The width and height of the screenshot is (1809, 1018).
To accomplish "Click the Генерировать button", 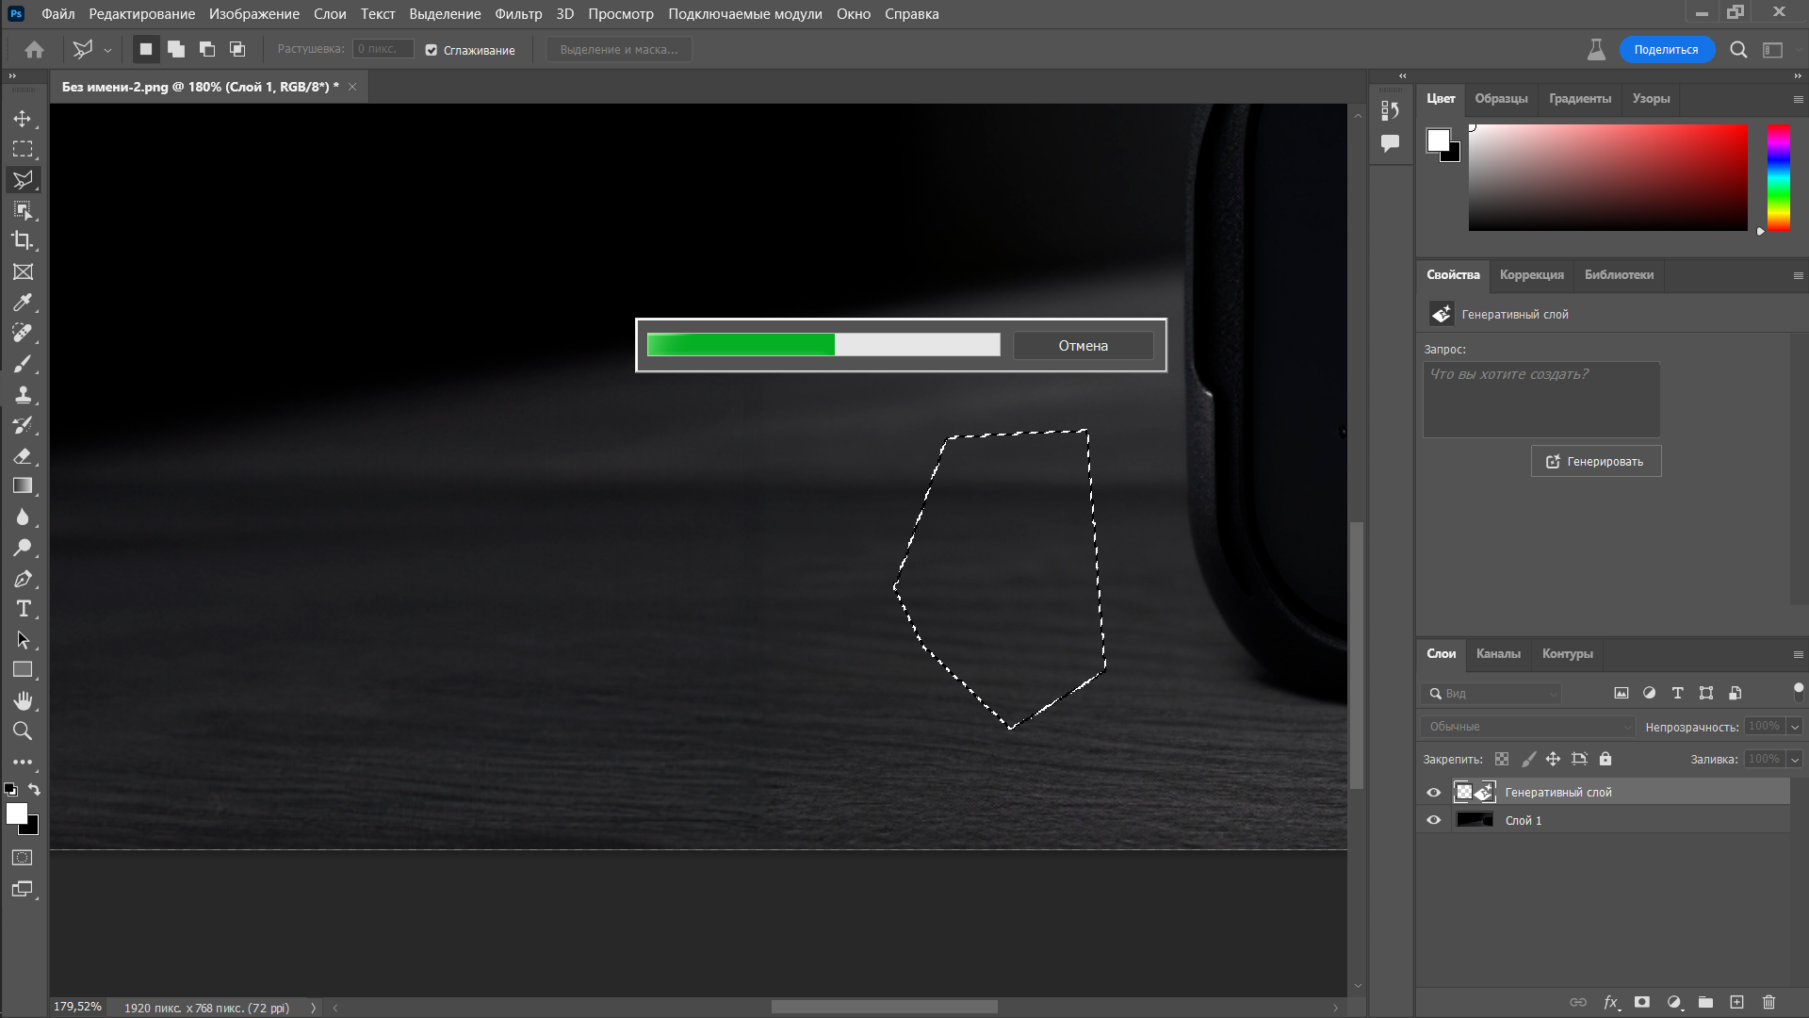I will pos(1595,461).
